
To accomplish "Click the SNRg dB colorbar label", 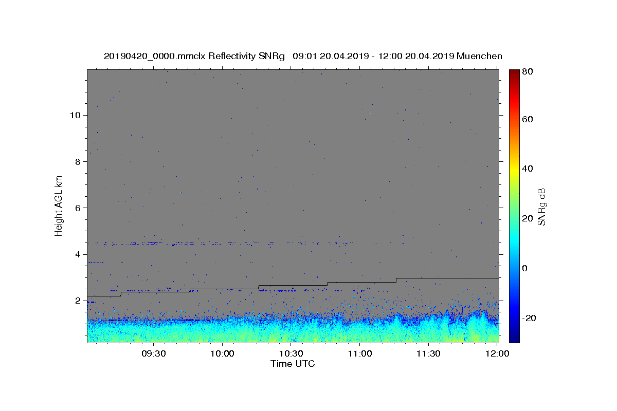I will [541, 206].
